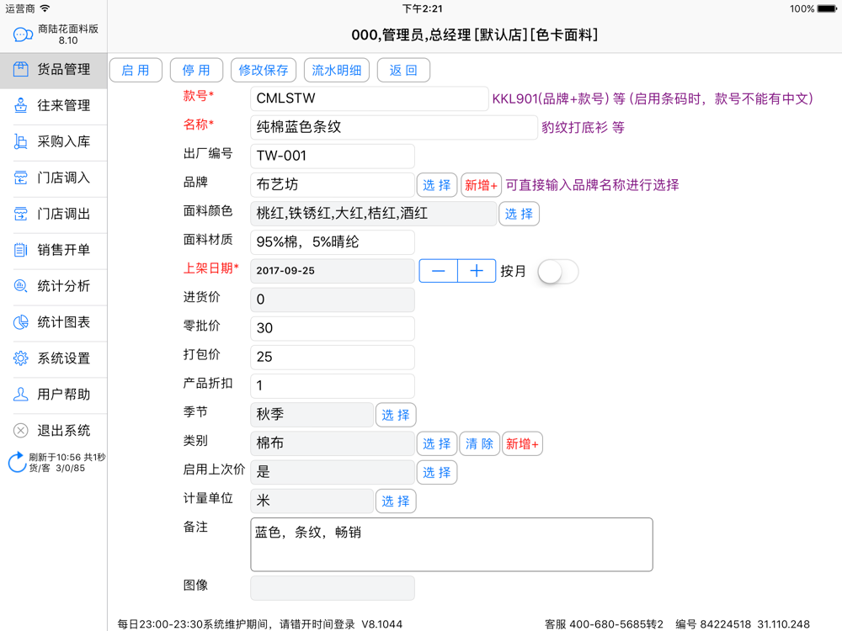Clear category with 清除 button

[479, 443]
